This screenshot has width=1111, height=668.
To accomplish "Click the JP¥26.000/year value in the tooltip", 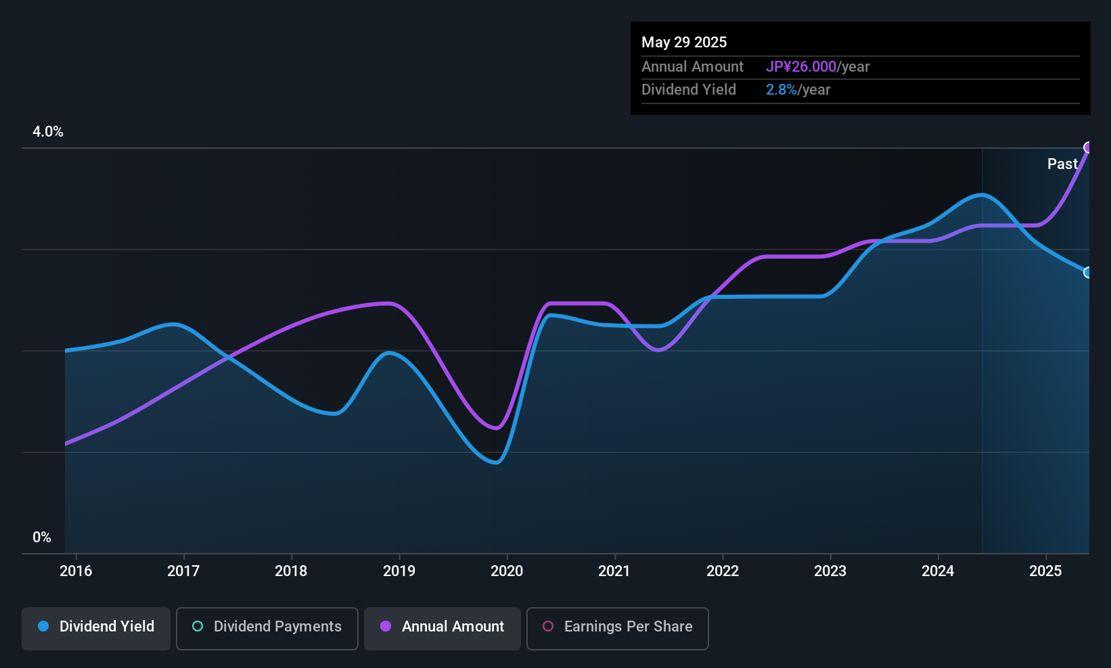I will (x=817, y=66).
